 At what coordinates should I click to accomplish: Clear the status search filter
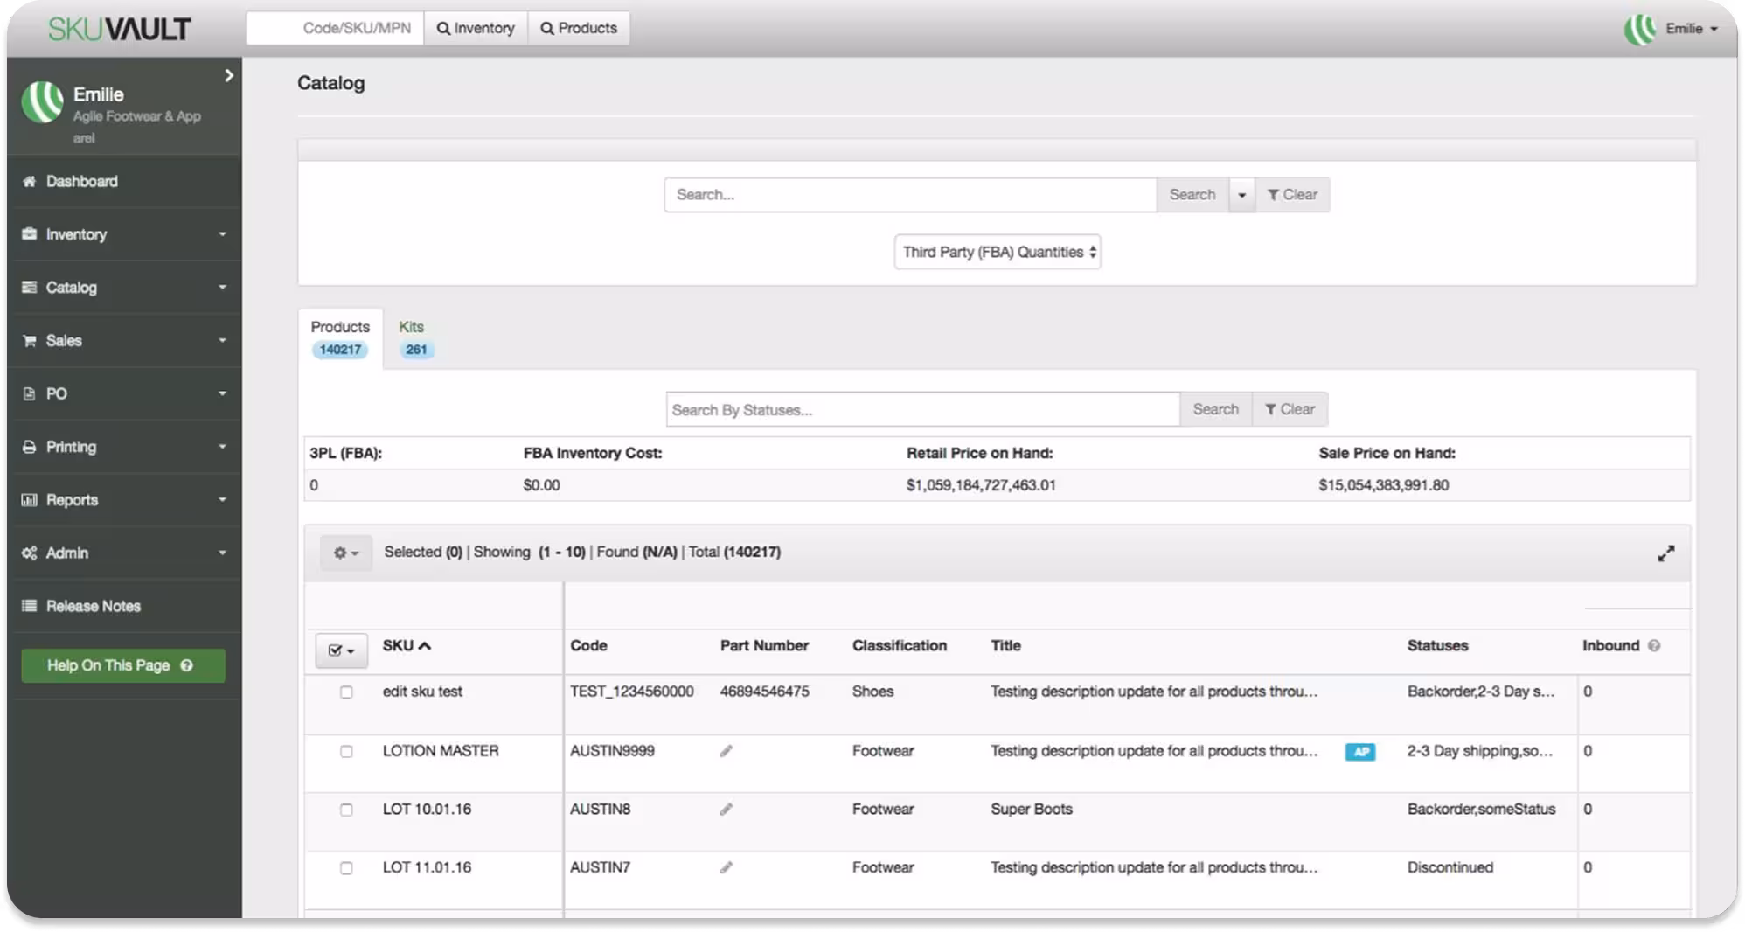click(1290, 409)
